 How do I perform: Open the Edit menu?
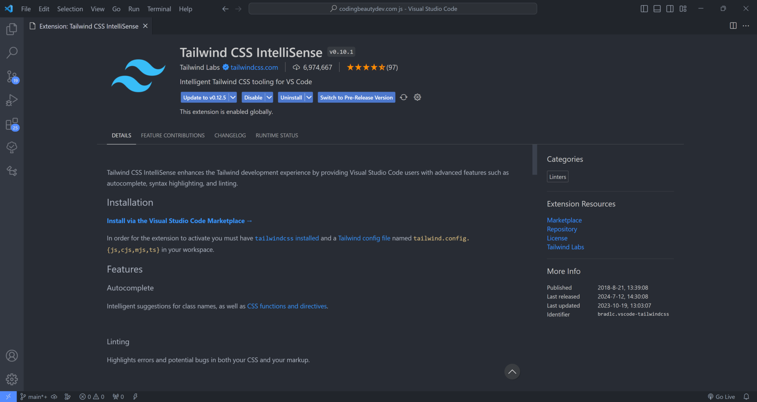coord(44,8)
